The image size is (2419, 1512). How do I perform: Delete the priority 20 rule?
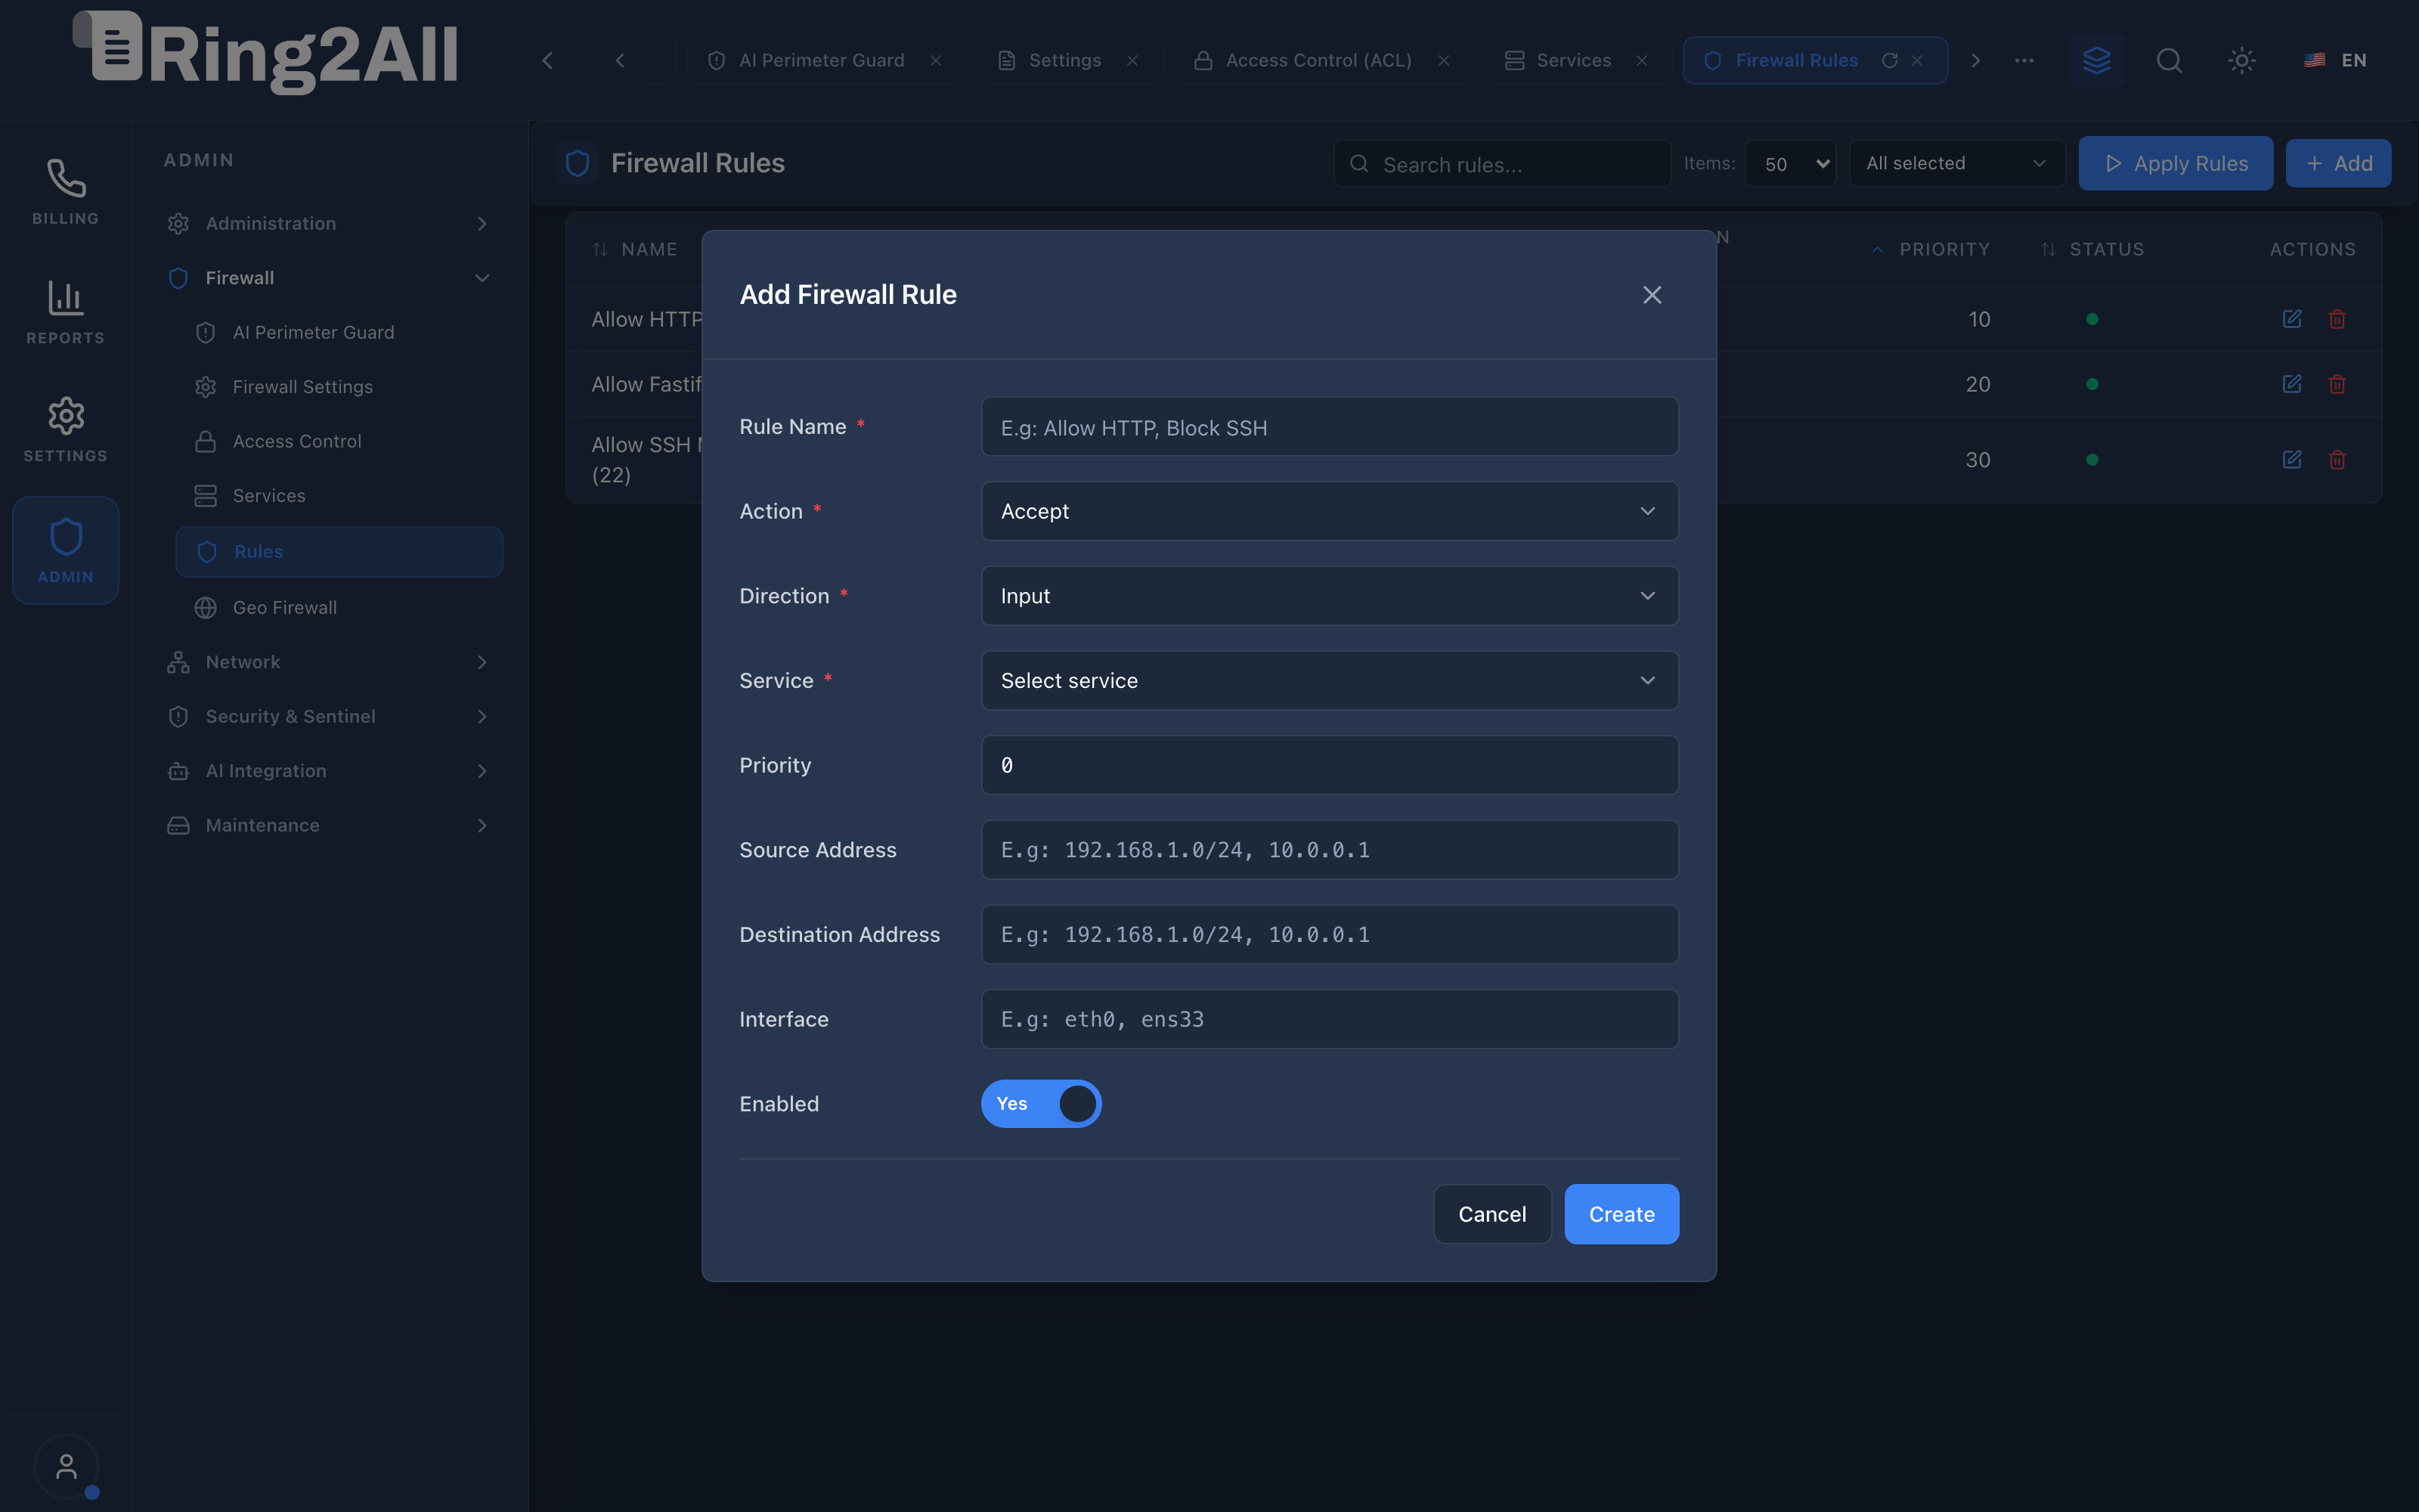pyautogui.click(x=2337, y=384)
